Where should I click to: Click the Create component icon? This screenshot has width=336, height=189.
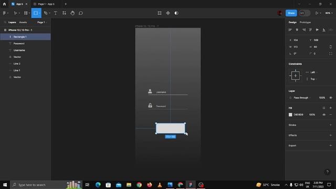(168, 13)
